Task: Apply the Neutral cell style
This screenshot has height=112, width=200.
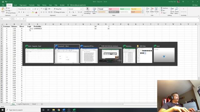Action: (x=136, y=9)
